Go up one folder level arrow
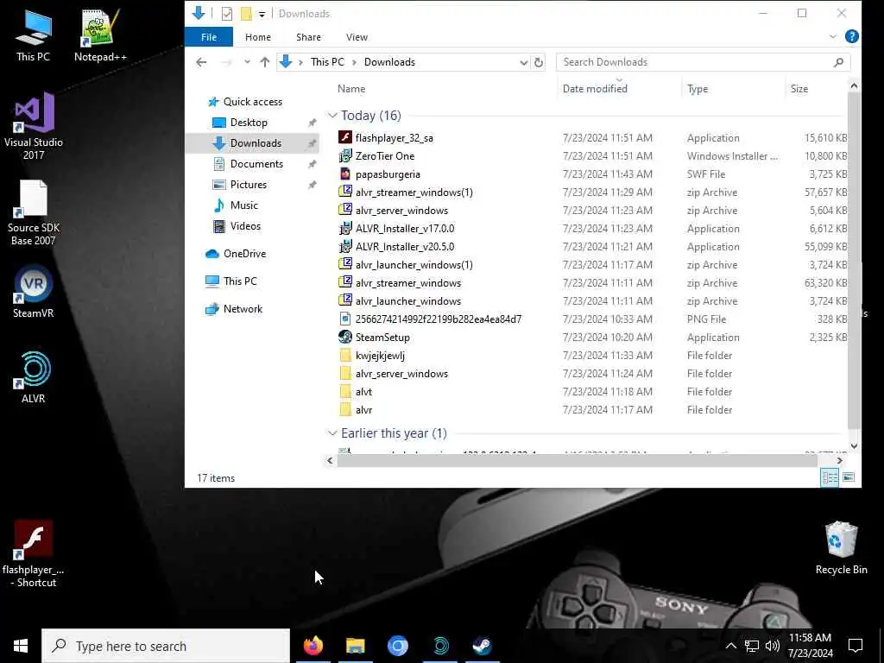Image resolution: width=884 pixels, height=663 pixels. pyautogui.click(x=264, y=62)
